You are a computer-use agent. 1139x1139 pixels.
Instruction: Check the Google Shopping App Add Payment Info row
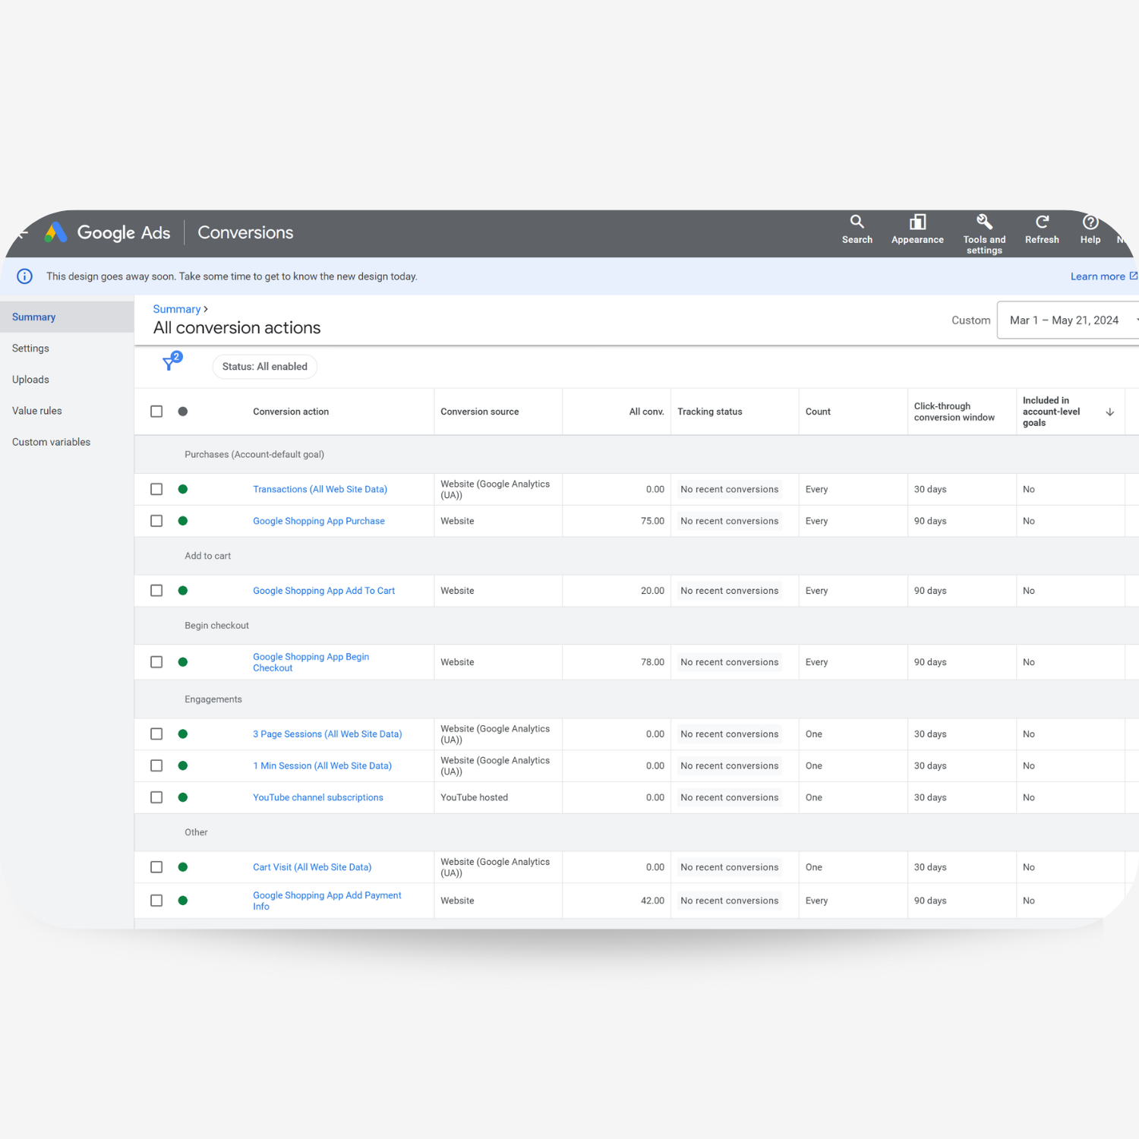pos(156,901)
